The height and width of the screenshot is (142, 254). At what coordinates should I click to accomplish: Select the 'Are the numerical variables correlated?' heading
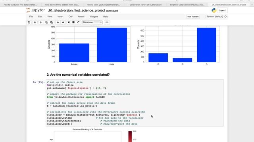click(x=78, y=75)
